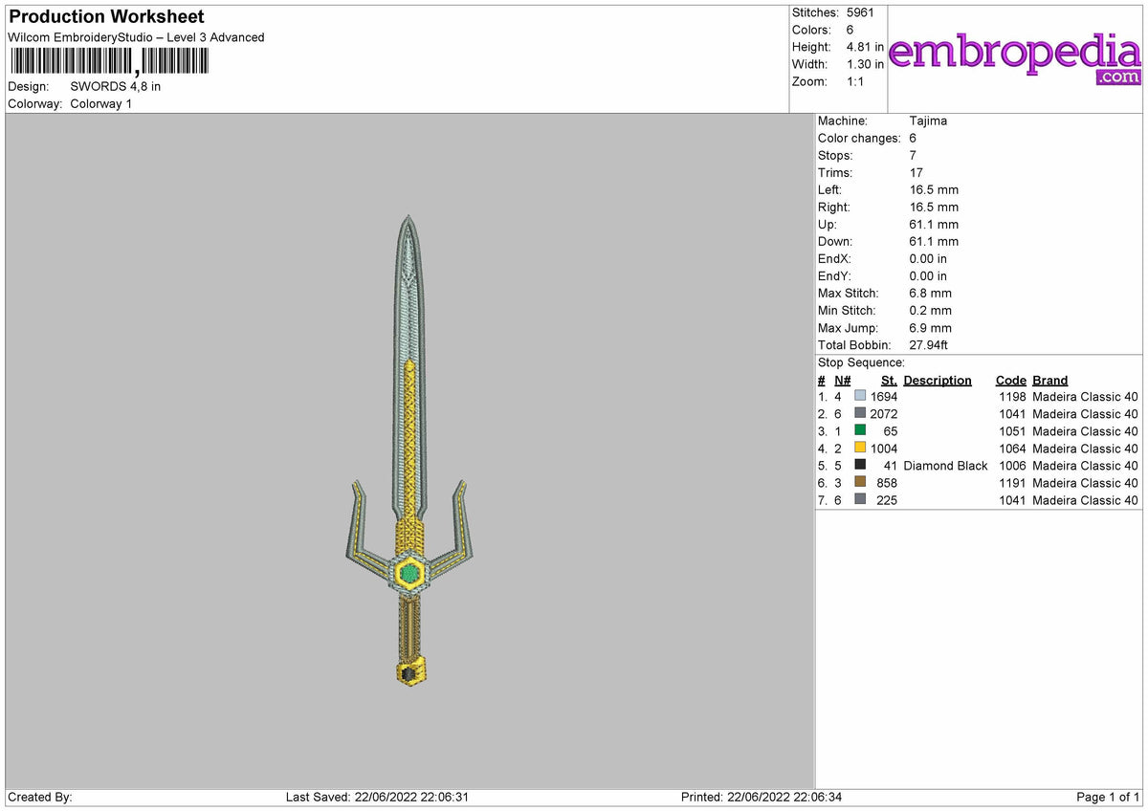This screenshot has height=811, width=1148.
Task: Sort by the St. column header
Action: pyautogui.click(x=888, y=380)
